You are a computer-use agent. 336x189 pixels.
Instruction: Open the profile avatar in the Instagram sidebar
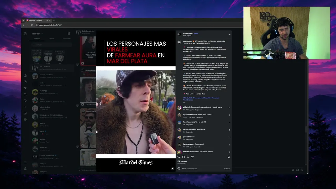(25, 119)
